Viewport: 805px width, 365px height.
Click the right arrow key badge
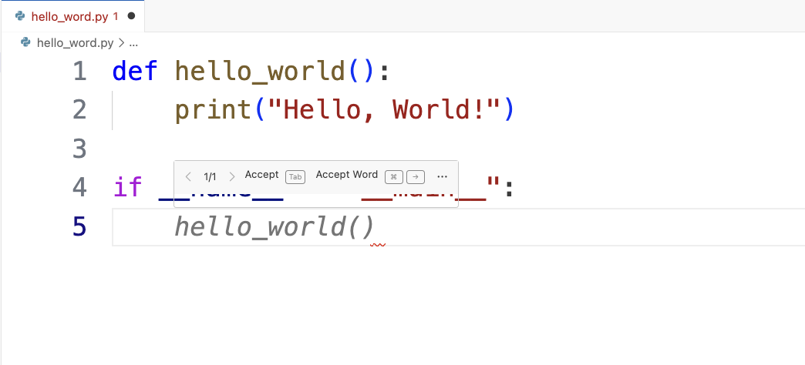click(416, 177)
